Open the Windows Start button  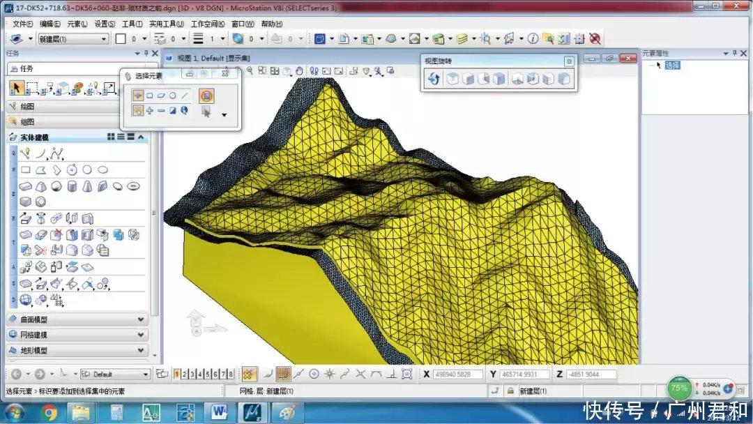pos(13,412)
